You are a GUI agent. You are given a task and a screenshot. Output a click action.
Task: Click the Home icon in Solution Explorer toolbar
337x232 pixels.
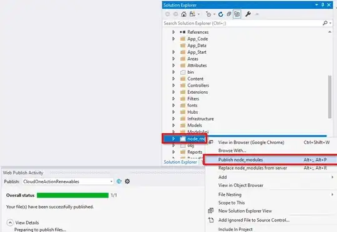coord(183,14)
